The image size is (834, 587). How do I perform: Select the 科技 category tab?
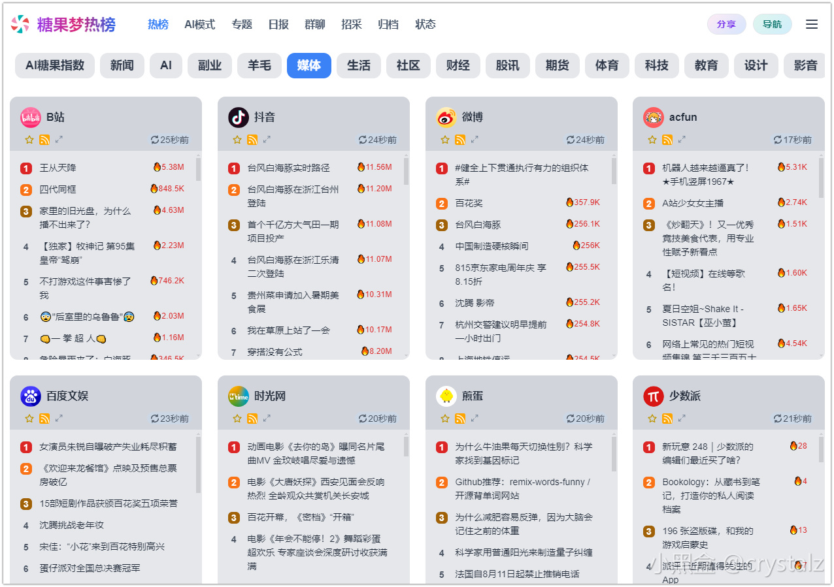click(657, 65)
